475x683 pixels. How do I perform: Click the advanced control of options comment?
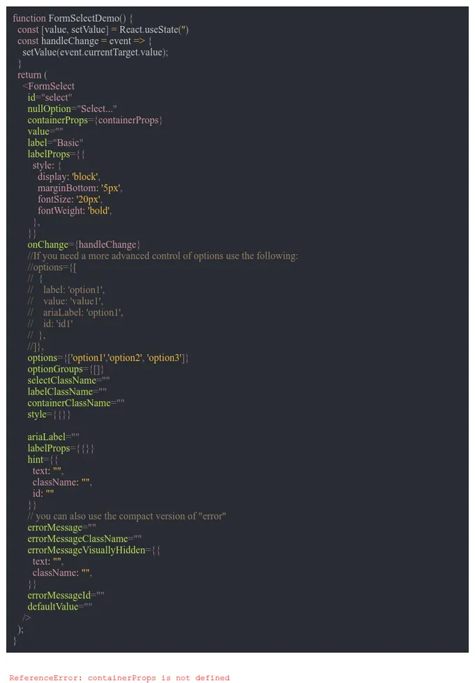(x=163, y=256)
